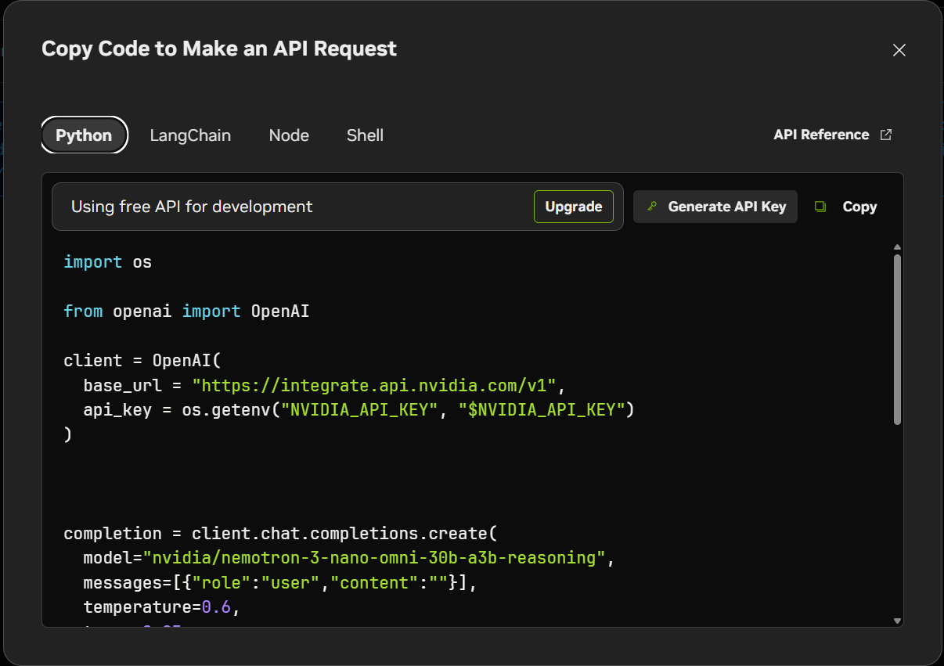The image size is (944, 666).
Task: Click the base_url string "https://integrate.api.nvidia.com/v1"
Action: pyautogui.click(x=374, y=385)
